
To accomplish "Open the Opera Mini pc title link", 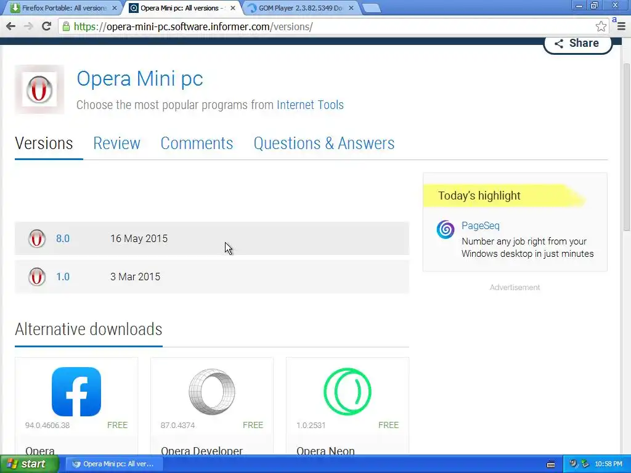I will [140, 79].
